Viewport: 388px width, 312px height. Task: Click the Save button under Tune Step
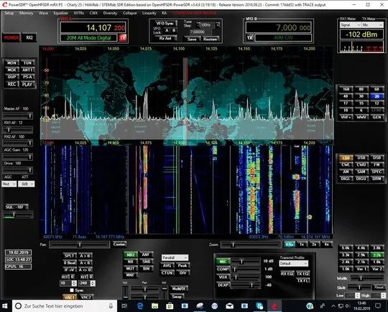click(x=192, y=39)
